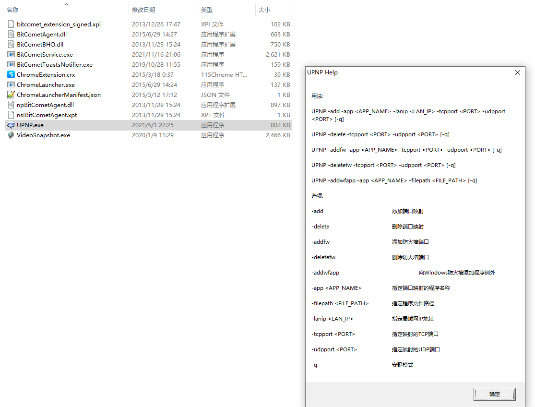Click the 用法: label in the dialog
Viewport: 535px width, 407px height.
pos(317,96)
